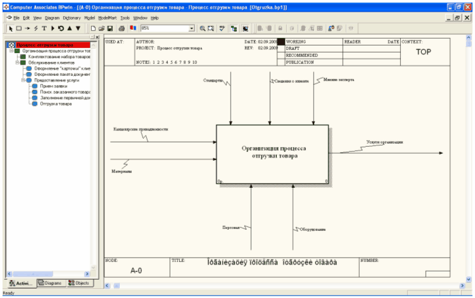The height and width of the screenshot is (298, 475).
Task: Click the Zoom to selection icon
Action: click(211, 28)
